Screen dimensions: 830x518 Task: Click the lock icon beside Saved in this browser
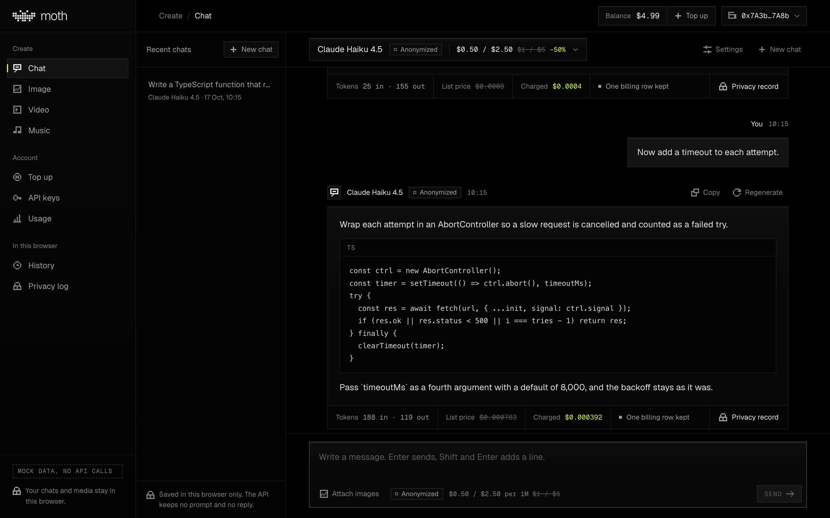pos(150,495)
